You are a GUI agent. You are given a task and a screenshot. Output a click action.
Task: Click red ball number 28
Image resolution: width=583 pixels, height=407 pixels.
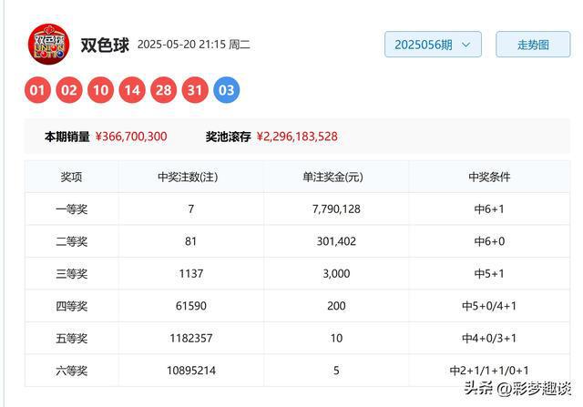click(x=163, y=90)
